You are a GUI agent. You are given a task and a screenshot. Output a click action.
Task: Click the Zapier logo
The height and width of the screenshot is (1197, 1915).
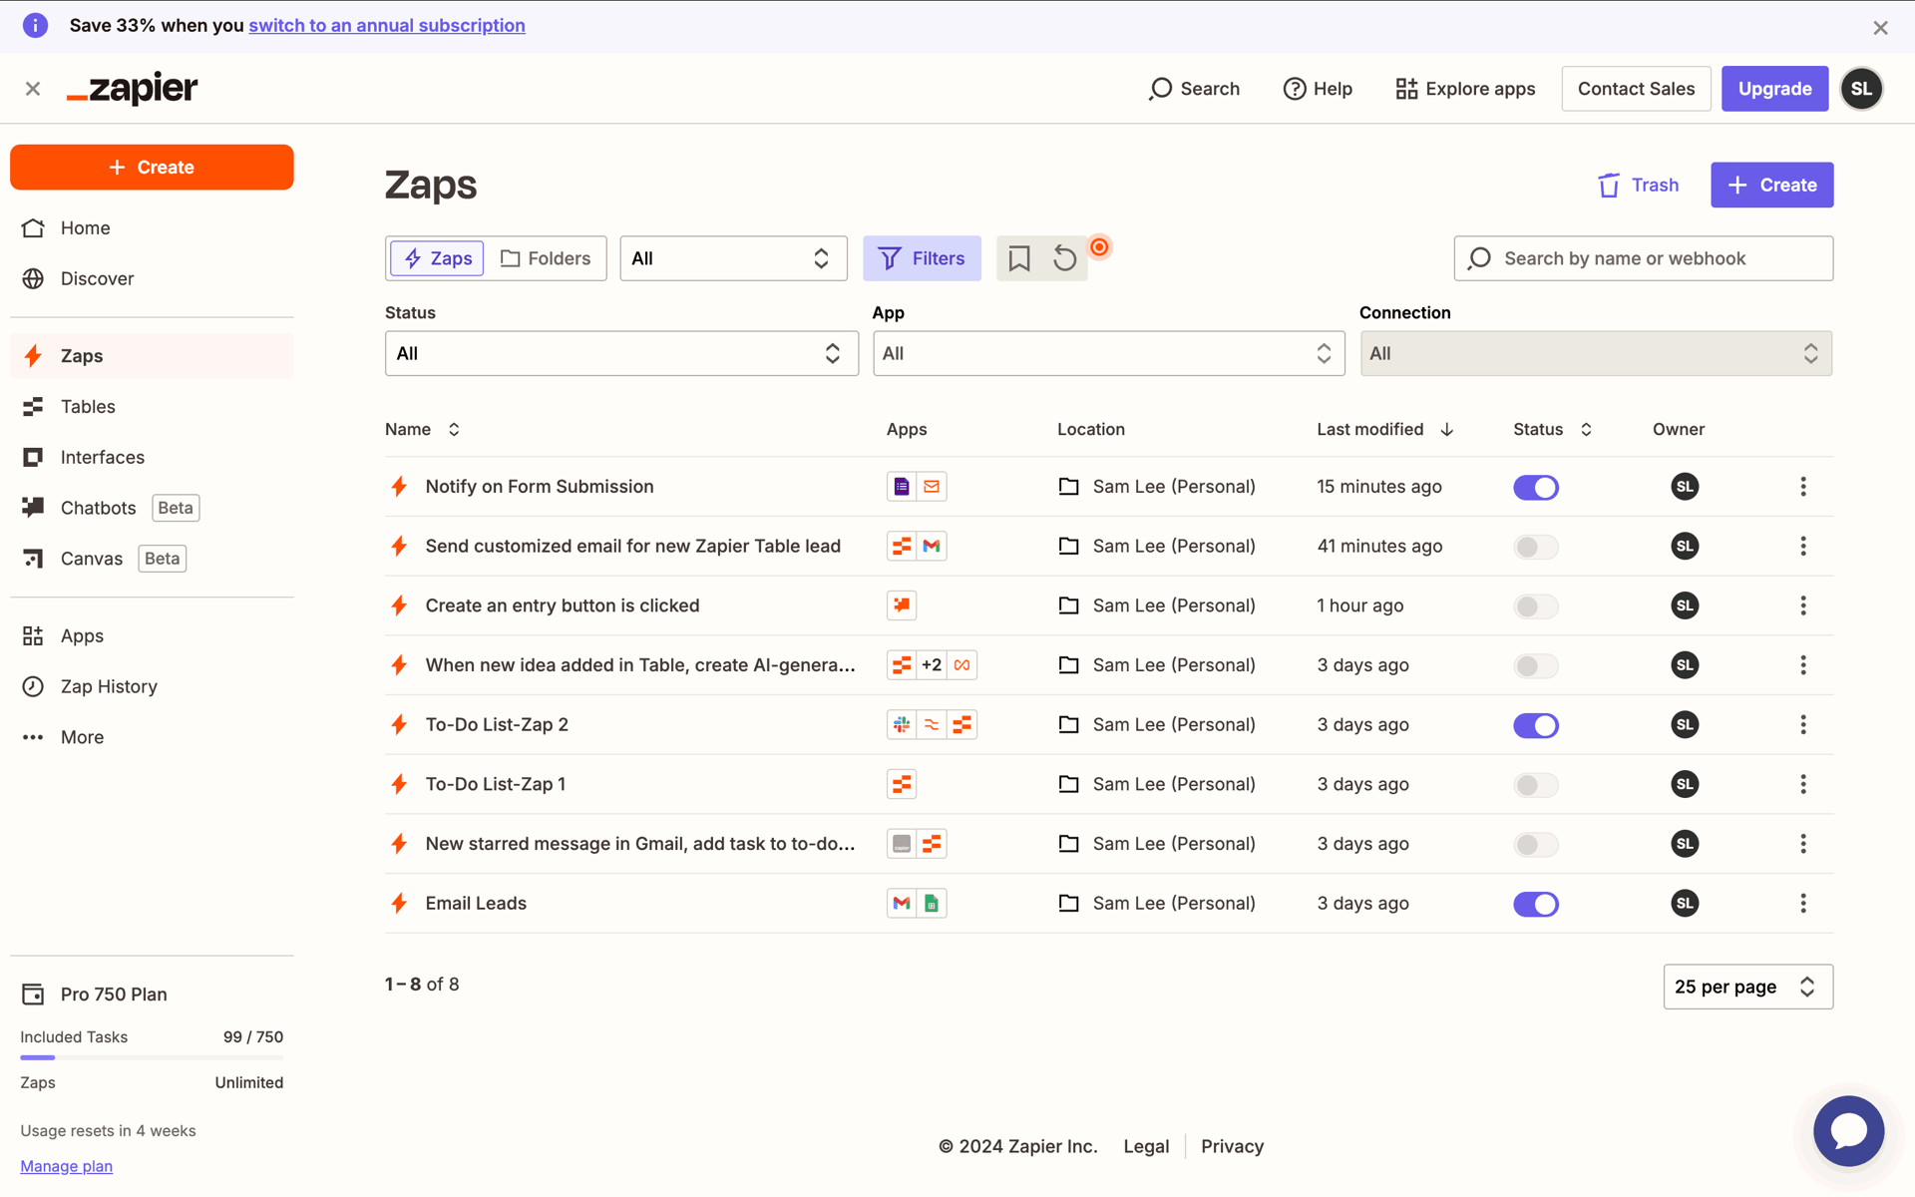point(133,89)
